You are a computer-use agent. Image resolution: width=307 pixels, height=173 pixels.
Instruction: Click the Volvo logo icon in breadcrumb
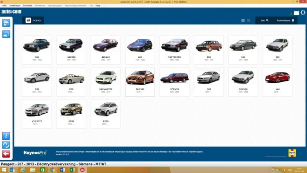pos(28,20)
